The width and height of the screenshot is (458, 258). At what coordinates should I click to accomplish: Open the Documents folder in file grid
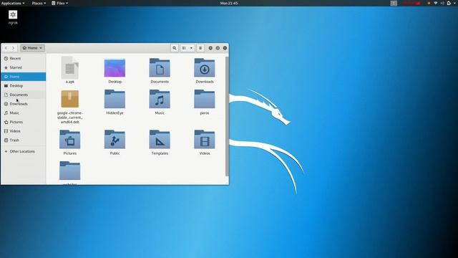click(x=160, y=68)
